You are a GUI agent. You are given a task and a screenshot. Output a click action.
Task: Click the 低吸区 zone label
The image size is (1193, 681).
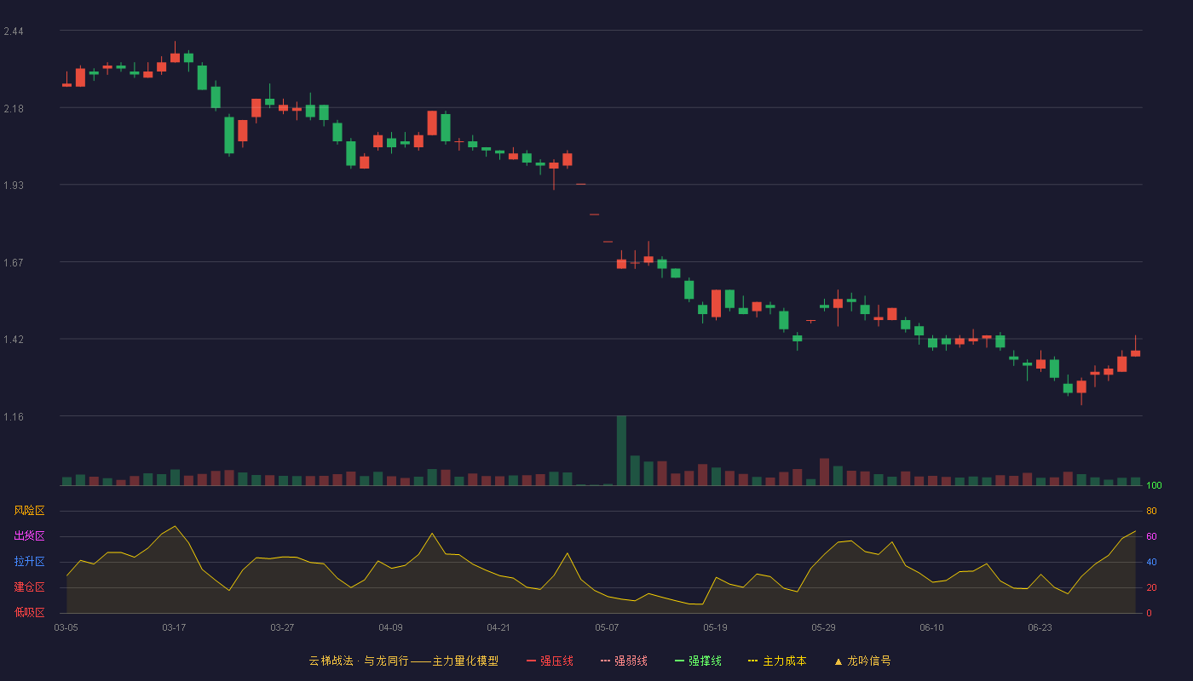(29, 612)
